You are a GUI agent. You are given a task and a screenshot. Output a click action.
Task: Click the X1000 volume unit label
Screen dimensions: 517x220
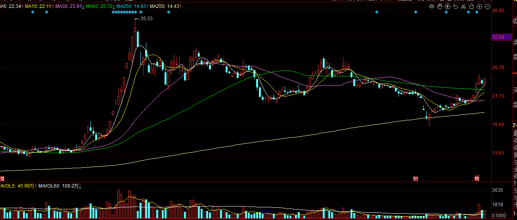pyautogui.click(x=498, y=216)
